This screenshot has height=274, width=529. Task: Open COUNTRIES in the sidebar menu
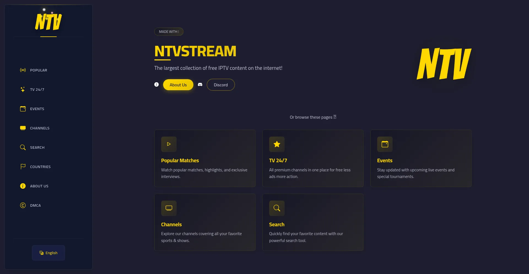coord(40,167)
